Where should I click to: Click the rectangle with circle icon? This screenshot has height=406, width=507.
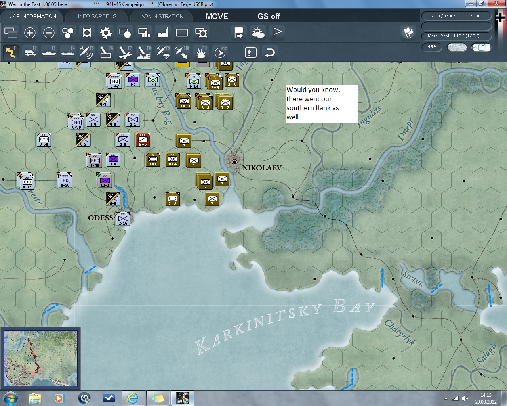click(x=125, y=33)
